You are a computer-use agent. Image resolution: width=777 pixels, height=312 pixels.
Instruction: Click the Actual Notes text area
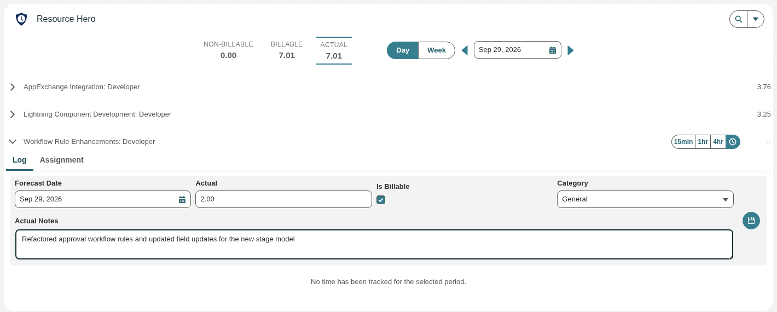[374, 244]
